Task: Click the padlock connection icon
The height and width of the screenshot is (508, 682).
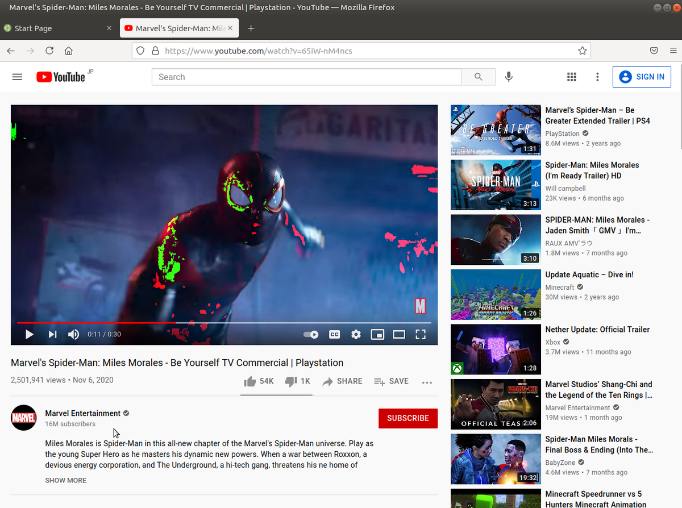Action: click(x=155, y=51)
